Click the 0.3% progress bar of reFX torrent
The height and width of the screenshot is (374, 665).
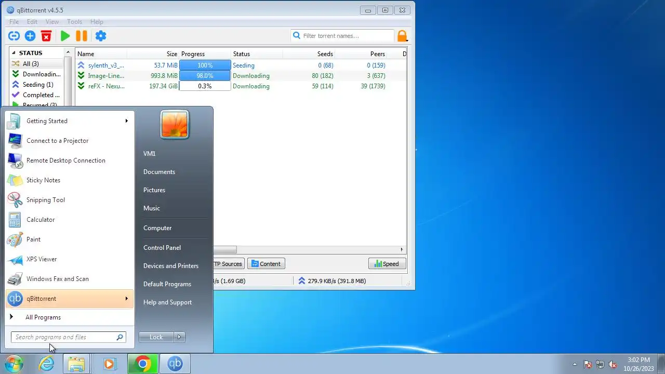205,86
